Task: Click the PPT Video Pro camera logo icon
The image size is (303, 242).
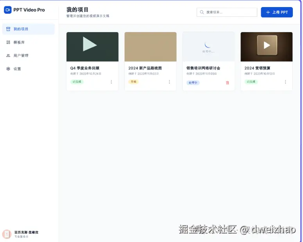Action: tap(8, 10)
